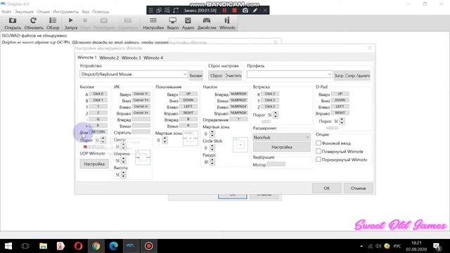The width and height of the screenshot is (450, 253).
Task: Open the Bandicam bar hamburger menu
Action: [x=150, y=11]
